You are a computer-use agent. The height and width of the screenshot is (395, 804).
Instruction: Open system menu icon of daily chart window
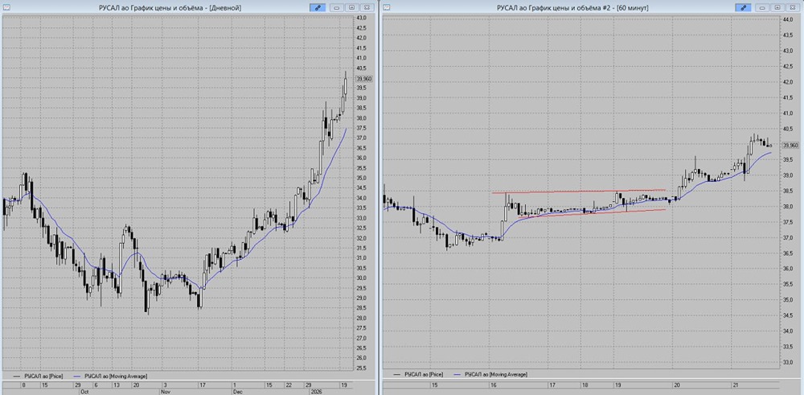point(6,7)
